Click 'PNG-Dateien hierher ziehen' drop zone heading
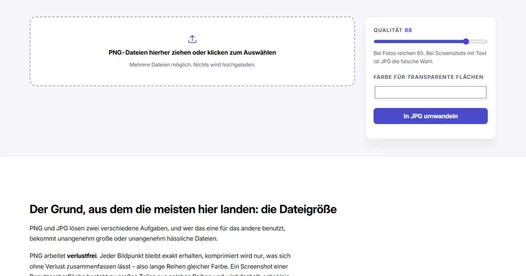This screenshot has height=276, width=526. coord(192,53)
